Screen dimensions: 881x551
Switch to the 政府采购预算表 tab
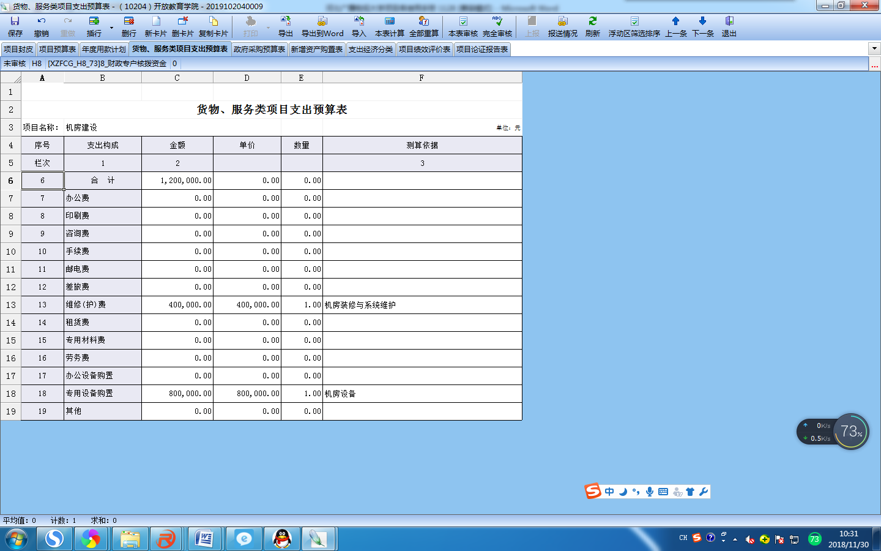(259, 50)
